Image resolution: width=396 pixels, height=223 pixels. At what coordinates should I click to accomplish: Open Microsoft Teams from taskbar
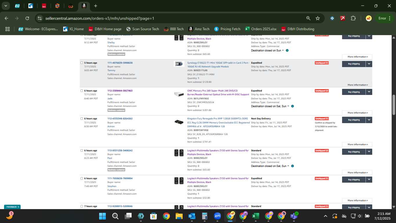pyautogui.click(x=294, y=216)
